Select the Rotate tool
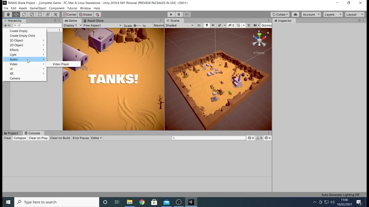The image size is (369, 207). point(24,14)
